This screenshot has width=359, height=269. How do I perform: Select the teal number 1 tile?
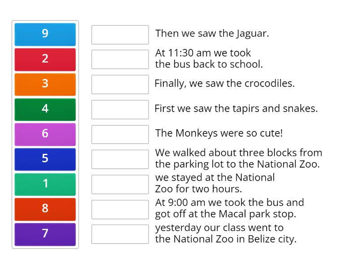[45, 184]
